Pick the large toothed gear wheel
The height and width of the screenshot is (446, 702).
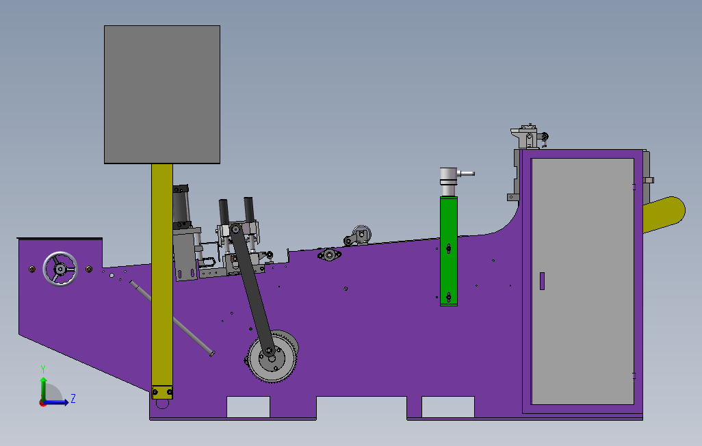272,358
